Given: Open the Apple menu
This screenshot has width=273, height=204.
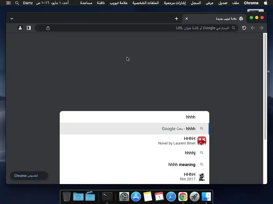Looking at the screenshot, I should coord(266,3).
